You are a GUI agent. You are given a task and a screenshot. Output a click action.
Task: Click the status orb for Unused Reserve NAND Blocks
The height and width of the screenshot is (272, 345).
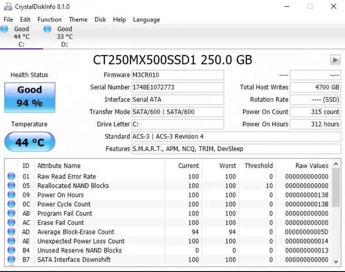tap(11, 250)
